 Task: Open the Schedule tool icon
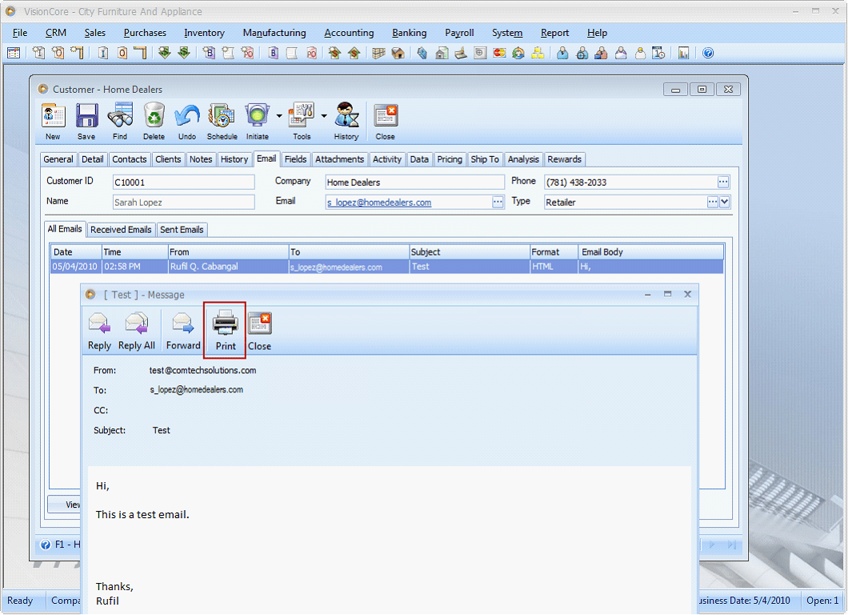[x=222, y=120]
